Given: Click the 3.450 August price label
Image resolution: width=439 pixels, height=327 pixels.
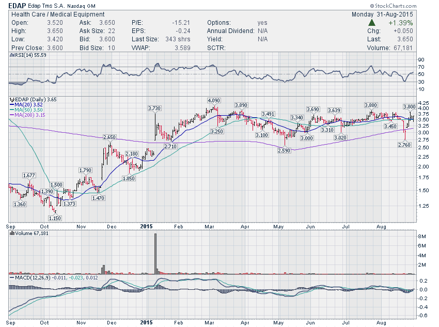Looking at the screenshot, I should click(390, 126).
